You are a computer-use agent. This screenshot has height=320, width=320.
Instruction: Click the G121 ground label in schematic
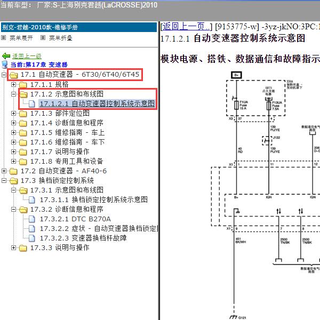coord(242,318)
